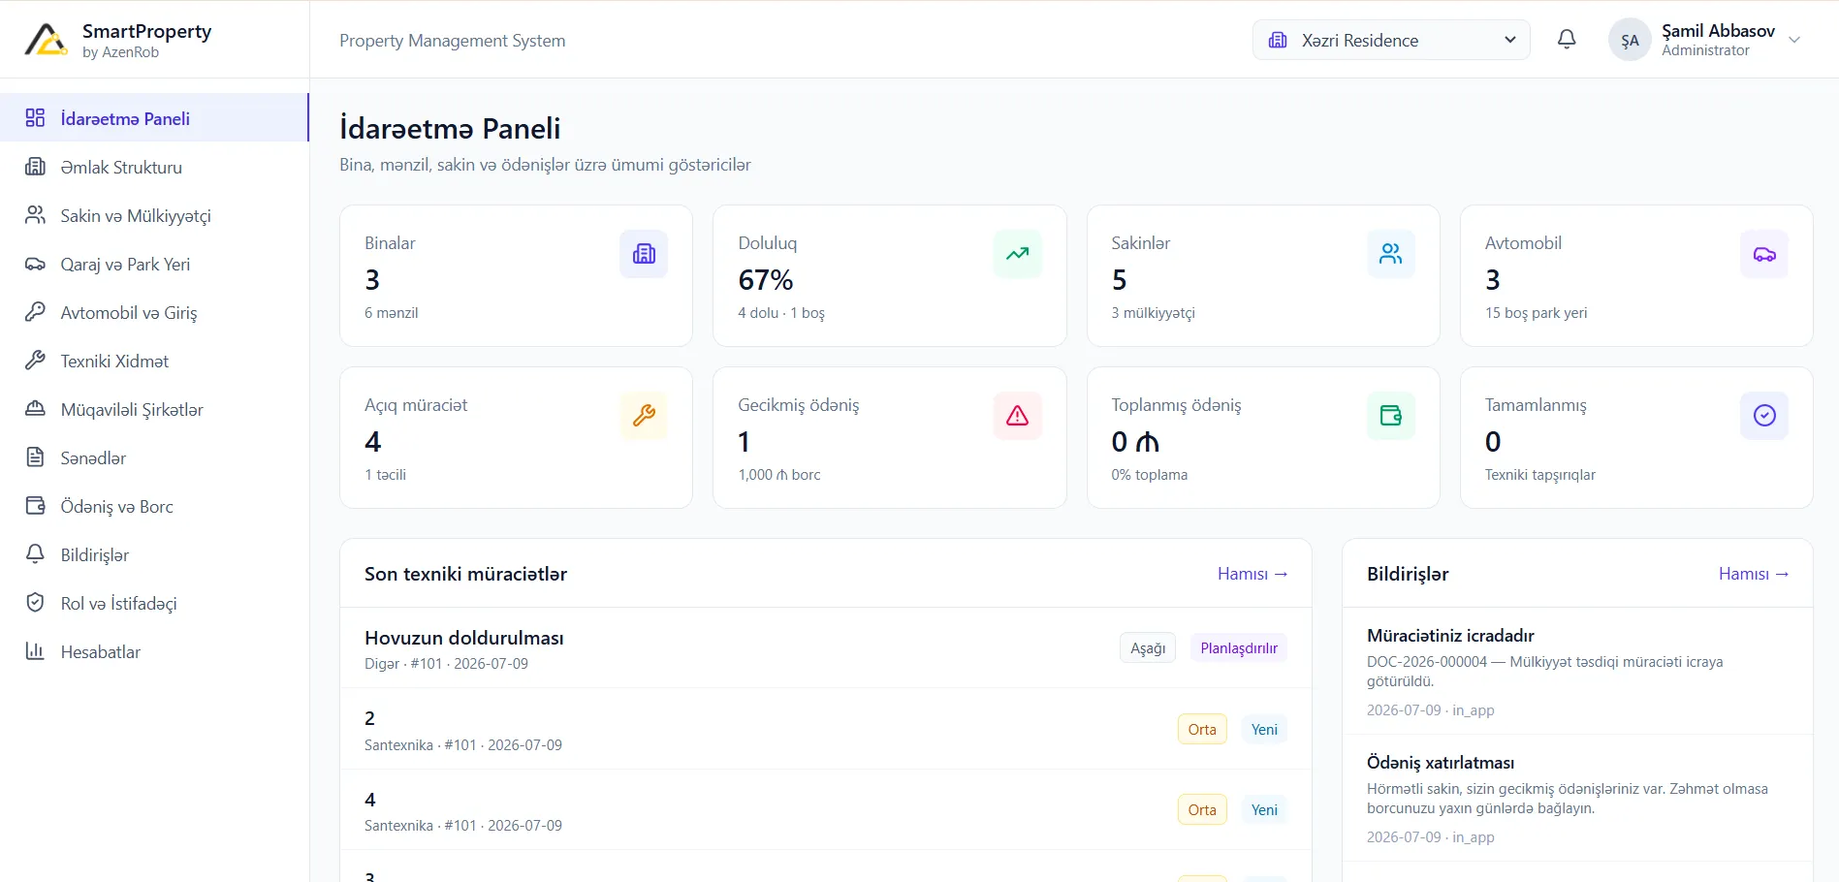Click the building icon in Xəzri Residence selector
This screenshot has height=882, width=1839.
[x=1278, y=40]
